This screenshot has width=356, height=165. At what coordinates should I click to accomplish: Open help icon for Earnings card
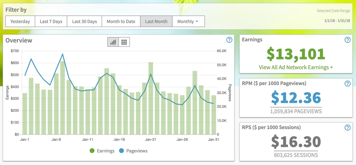tap(348, 40)
